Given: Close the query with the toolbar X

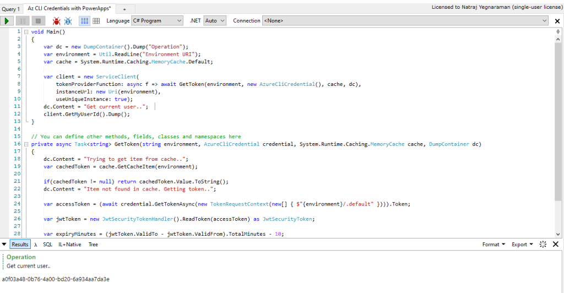Looking at the screenshot, I should pyautogui.click(x=557, y=21).
